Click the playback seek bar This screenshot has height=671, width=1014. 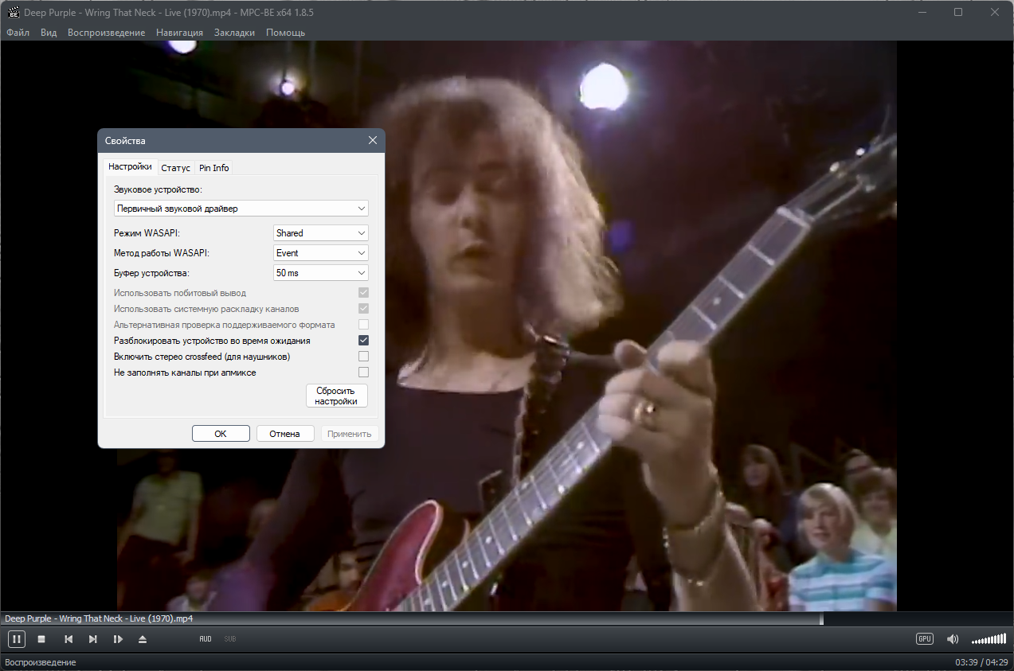pyautogui.click(x=507, y=618)
